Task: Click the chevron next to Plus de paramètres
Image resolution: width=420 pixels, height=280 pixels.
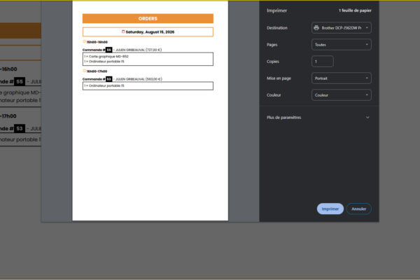Action: pyautogui.click(x=367, y=118)
